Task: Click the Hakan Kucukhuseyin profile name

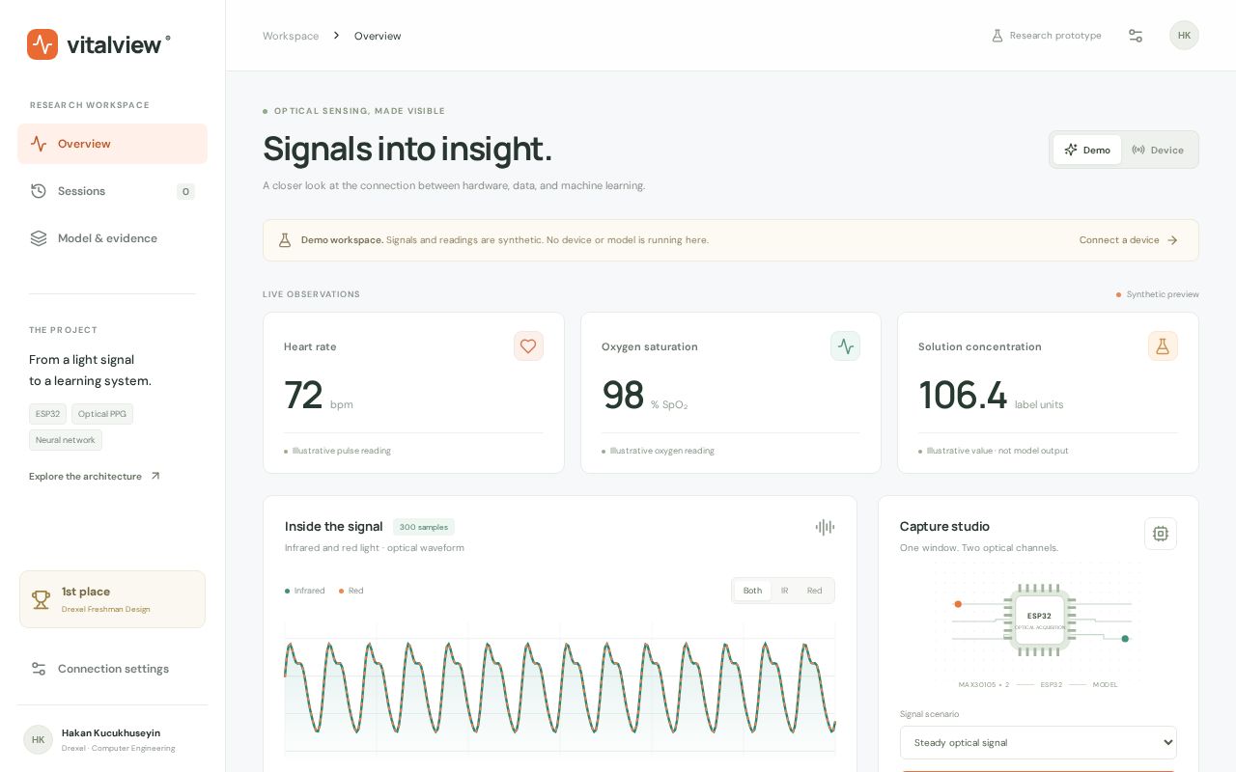Action: click(111, 733)
